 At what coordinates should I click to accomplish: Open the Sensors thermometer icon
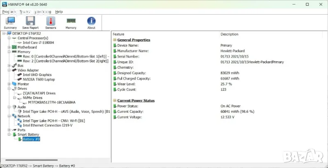tap(50, 22)
